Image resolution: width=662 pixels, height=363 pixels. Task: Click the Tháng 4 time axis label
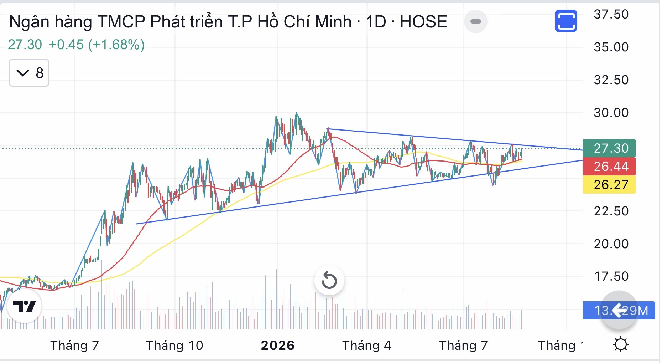(366, 345)
